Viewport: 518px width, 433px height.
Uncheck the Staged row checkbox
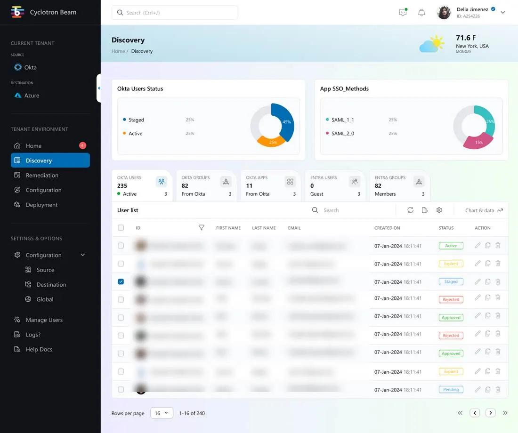pyautogui.click(x=121, y=281)
